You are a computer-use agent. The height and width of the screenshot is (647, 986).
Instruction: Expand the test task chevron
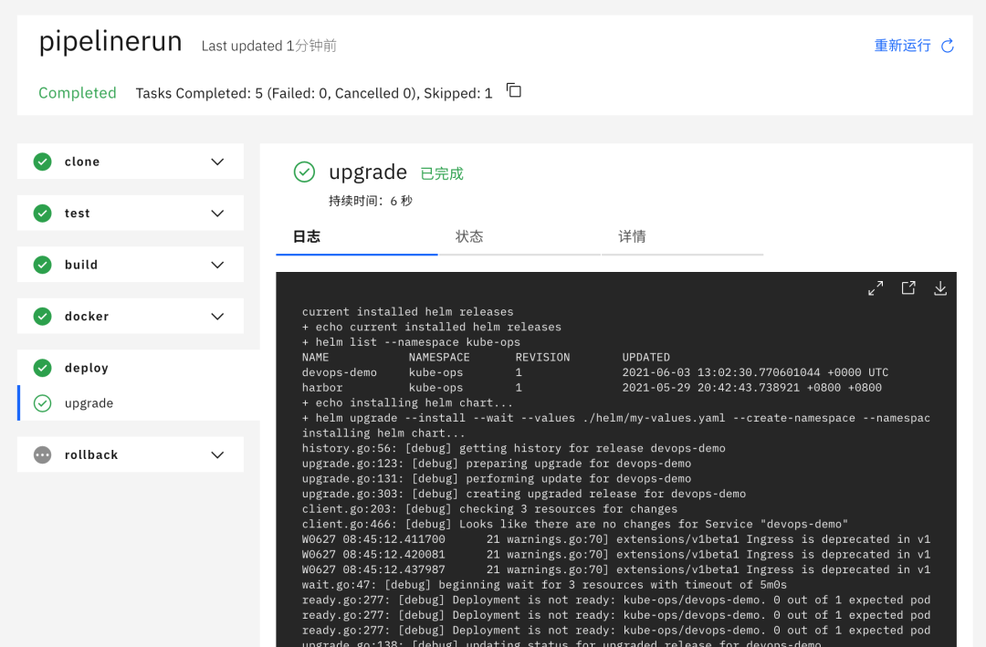click(217, 214)
